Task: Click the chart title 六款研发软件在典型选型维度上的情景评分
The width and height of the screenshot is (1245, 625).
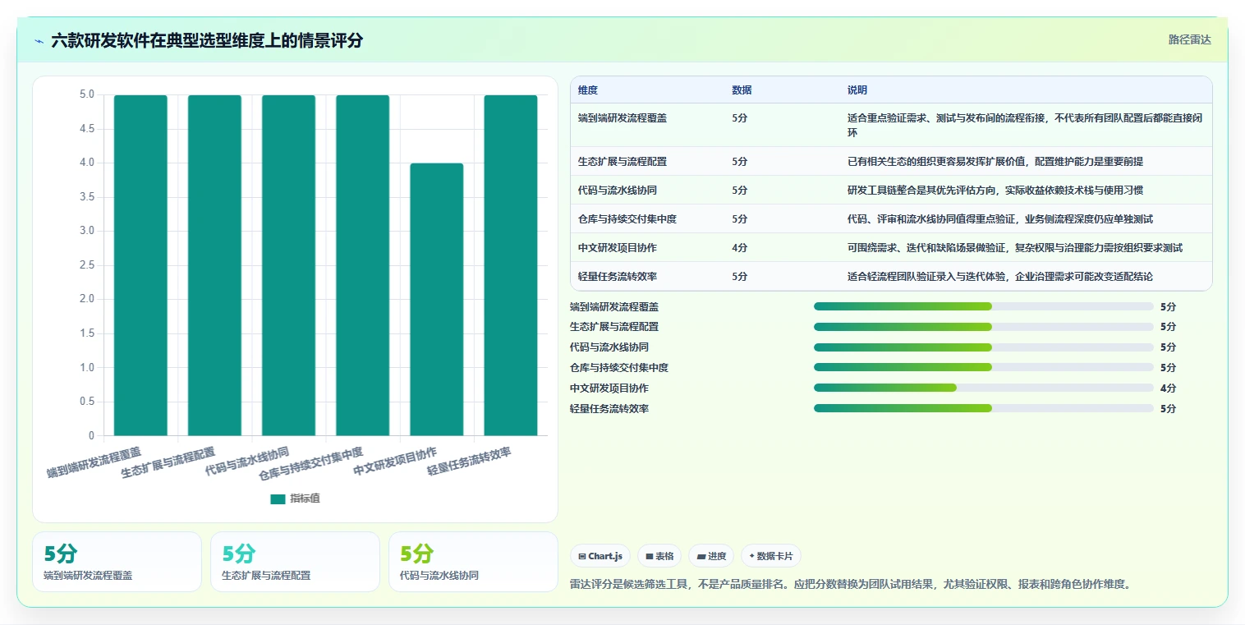Action: click(x=207, y=40)
